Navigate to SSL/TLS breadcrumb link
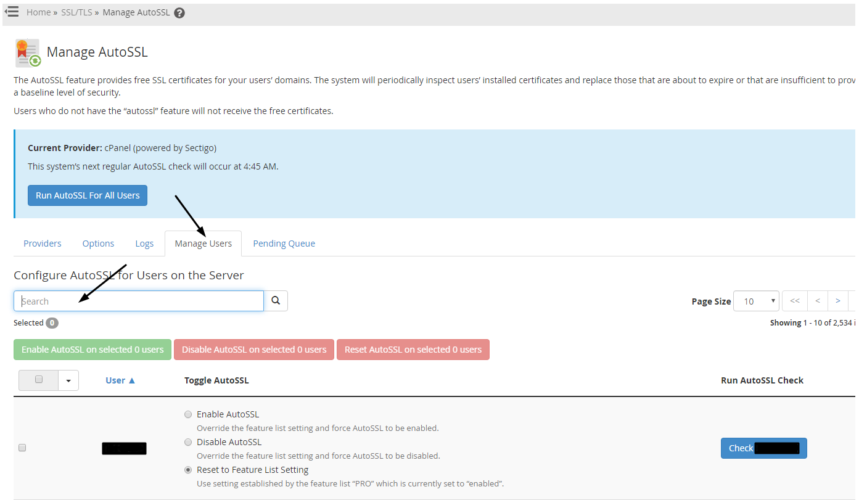 tap(76, 12)
